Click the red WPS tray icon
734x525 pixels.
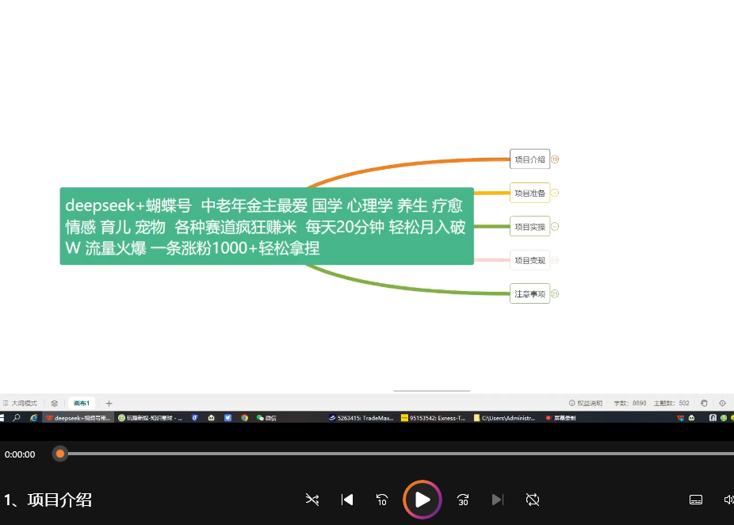point(681,418)
